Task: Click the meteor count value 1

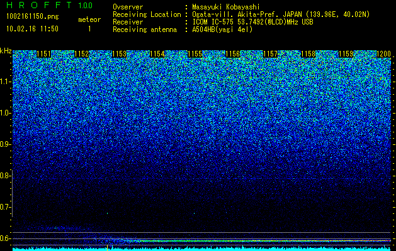Action: 89,29
